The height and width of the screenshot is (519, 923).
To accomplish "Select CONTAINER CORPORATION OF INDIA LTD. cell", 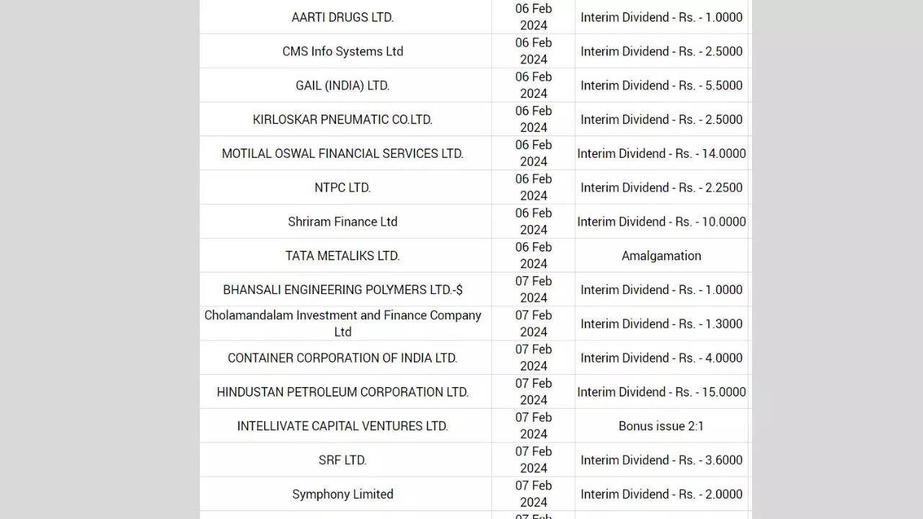I will [x=343, y=358].
